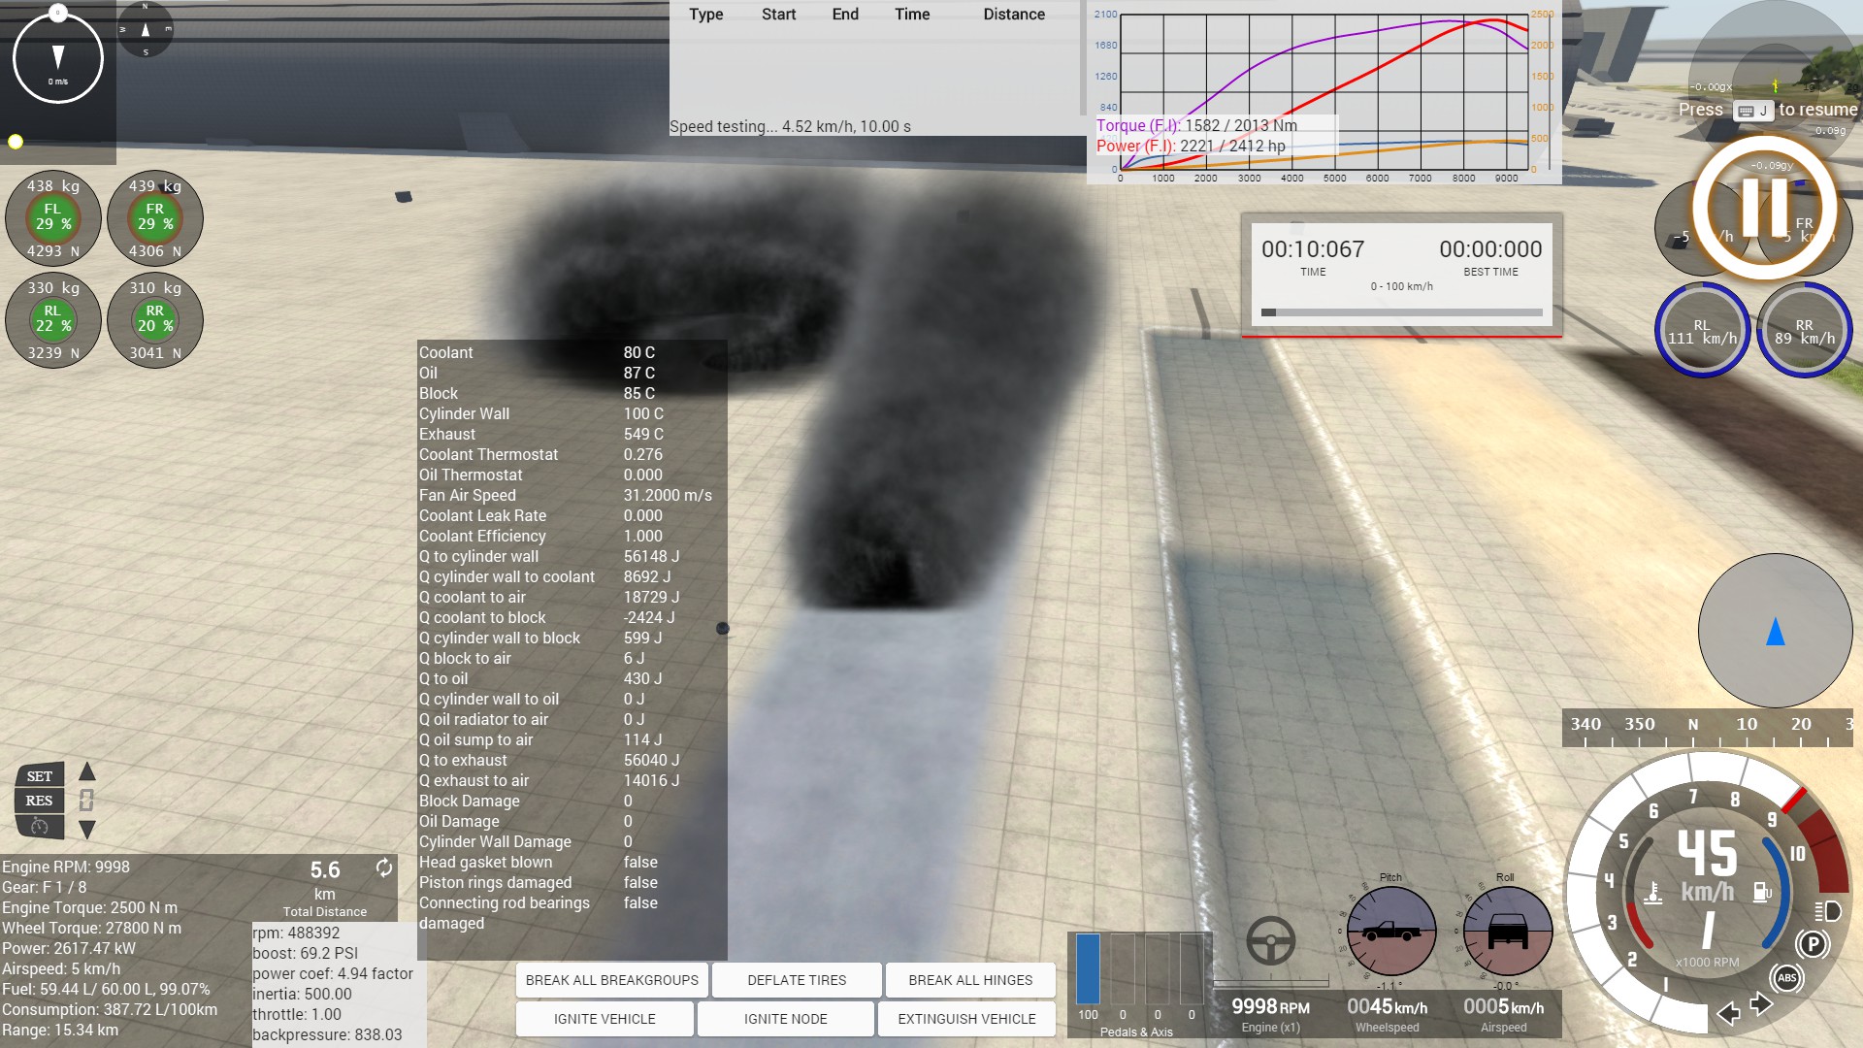The height and width of the screenshot is (1048, 1863).
Task: Click the Type column header
Action: tap(705, 15)
